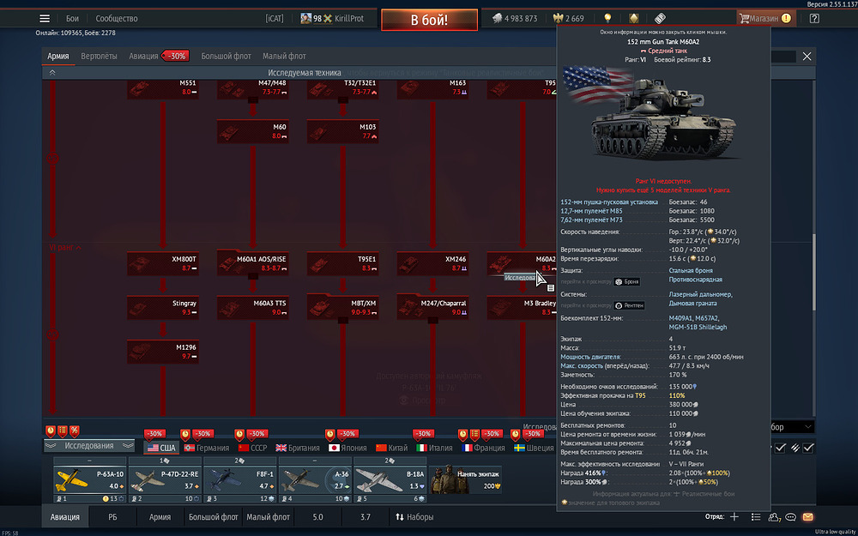Select the Япония nation tab
This screenshot has width=858, height=536.
[347, 448]
